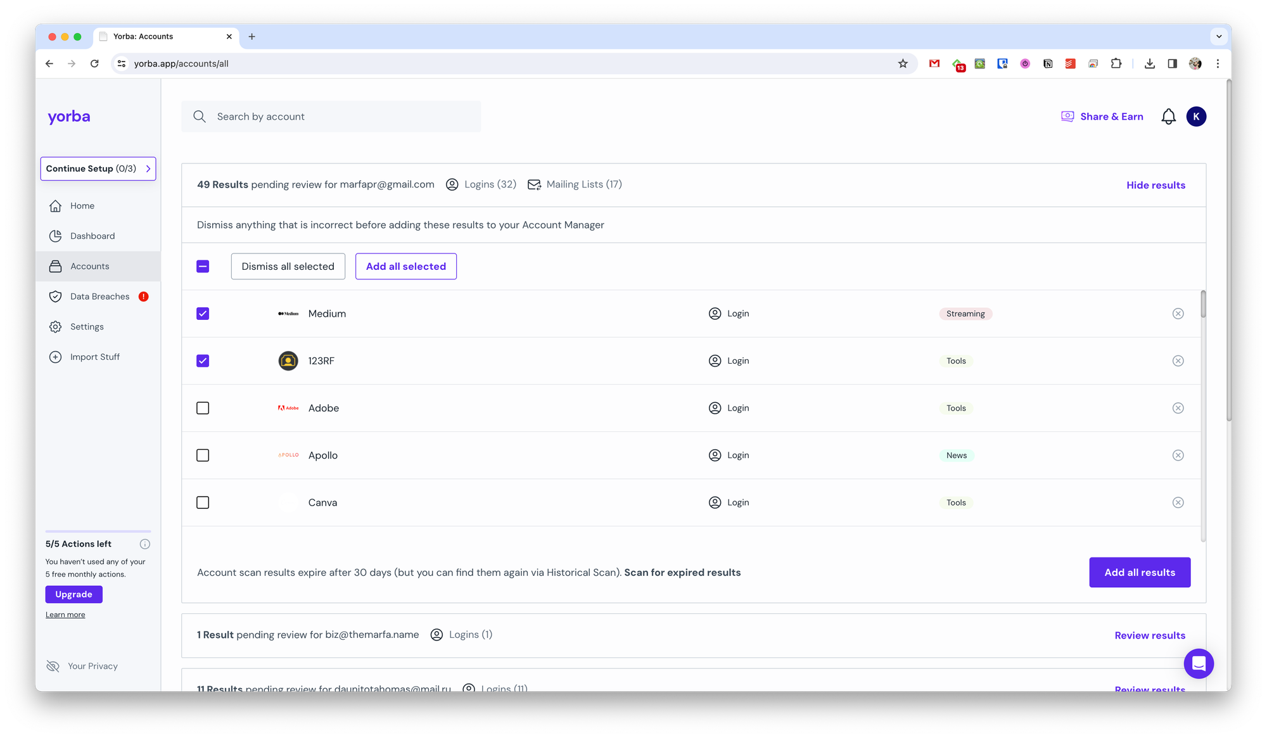
Task: Dismiss the Medium row with X icon
Action: [1178, 314]
